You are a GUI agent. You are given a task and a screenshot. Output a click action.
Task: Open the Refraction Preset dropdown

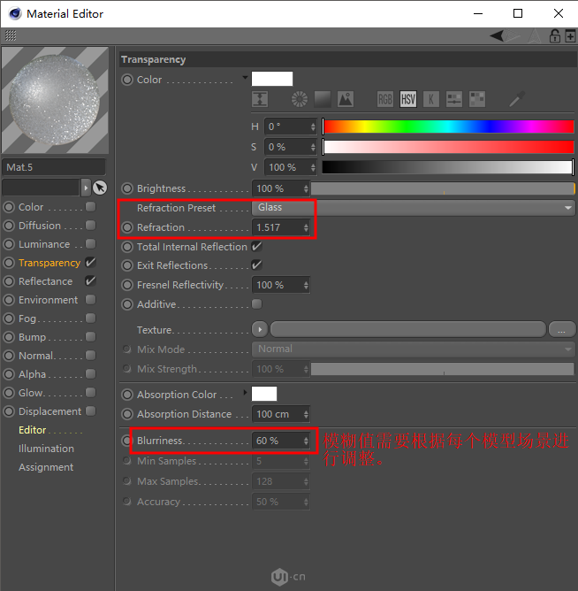tap(413, 208)
